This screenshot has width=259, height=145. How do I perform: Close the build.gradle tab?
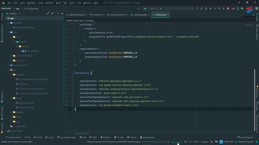[168, 14]
